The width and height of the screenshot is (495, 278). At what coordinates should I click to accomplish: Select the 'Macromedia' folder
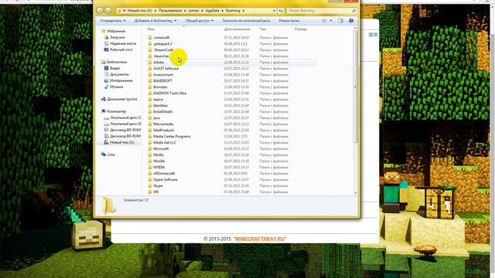tap(163, 124)
